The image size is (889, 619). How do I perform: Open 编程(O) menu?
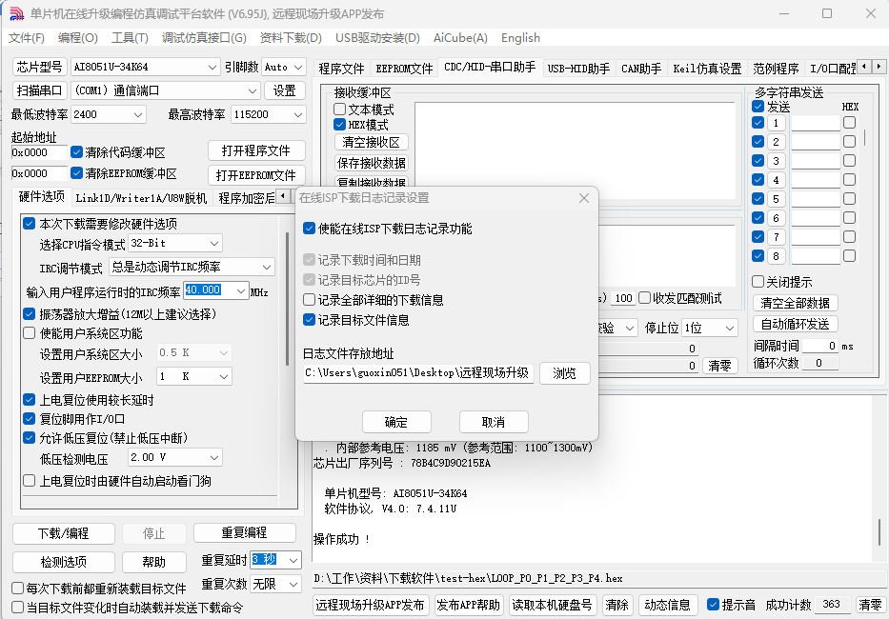(78, 38)
